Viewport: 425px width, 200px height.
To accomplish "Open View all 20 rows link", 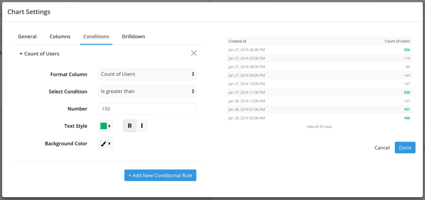I will point(319,127).
